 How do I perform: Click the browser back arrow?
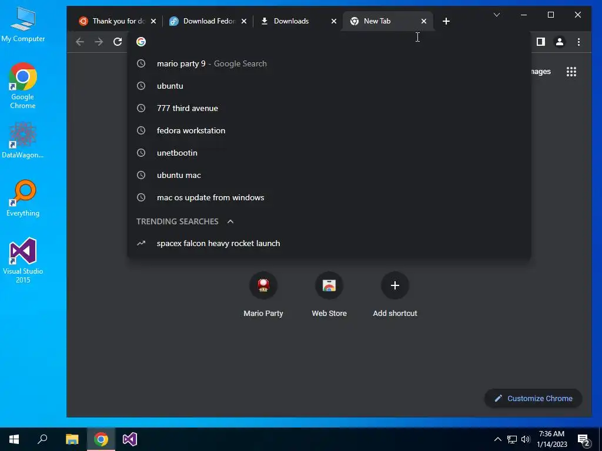(80, 42)
